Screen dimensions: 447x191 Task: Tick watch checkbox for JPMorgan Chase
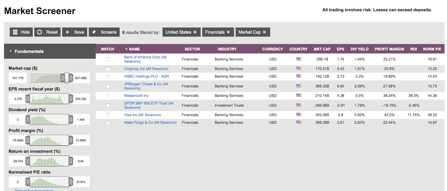click(108, 86)
